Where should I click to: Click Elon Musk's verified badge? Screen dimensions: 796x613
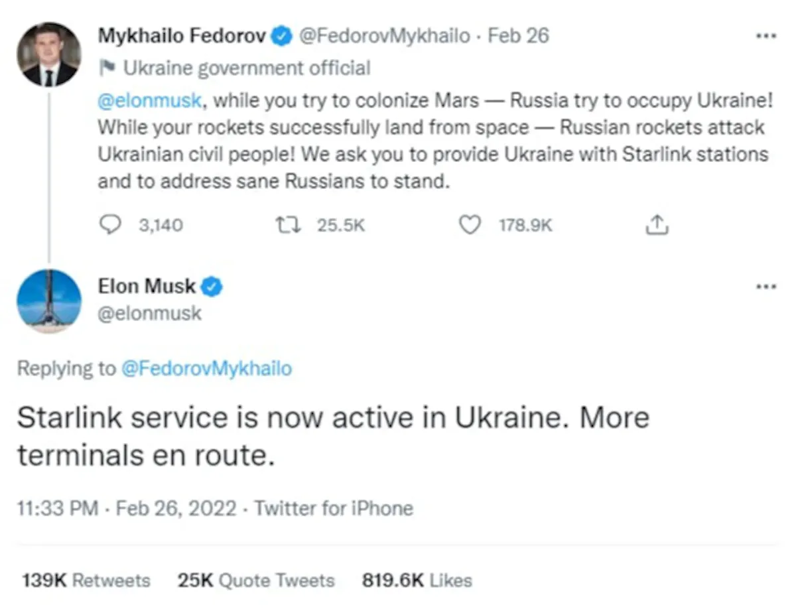click(x=212, y=287)
